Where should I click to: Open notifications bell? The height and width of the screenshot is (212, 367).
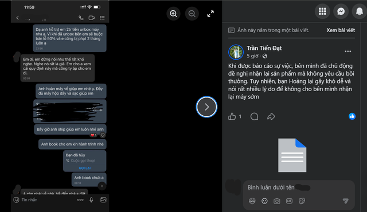tap(360, 11)
